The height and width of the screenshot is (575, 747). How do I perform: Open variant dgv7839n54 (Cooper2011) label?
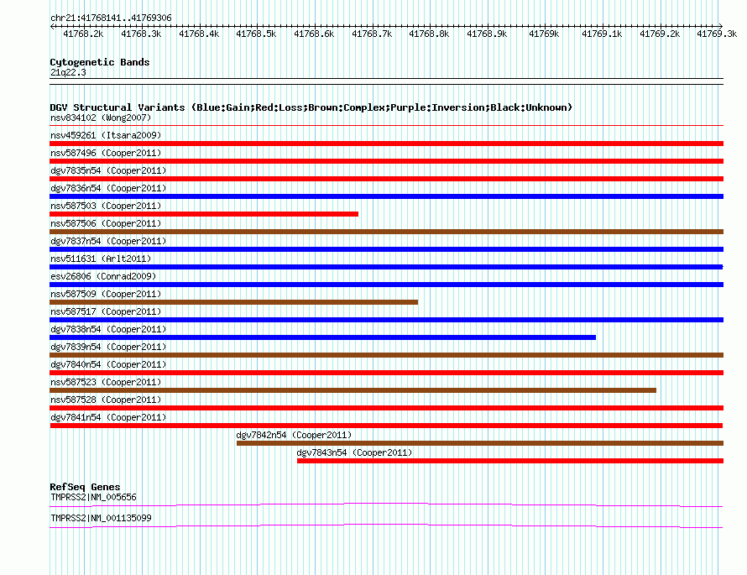pyautogui.click(x=108, y=347)
